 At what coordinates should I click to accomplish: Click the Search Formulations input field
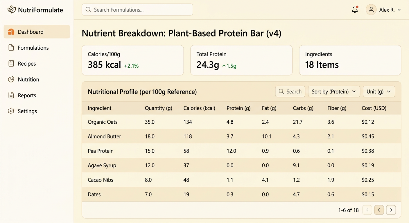[x=137, y=10]
